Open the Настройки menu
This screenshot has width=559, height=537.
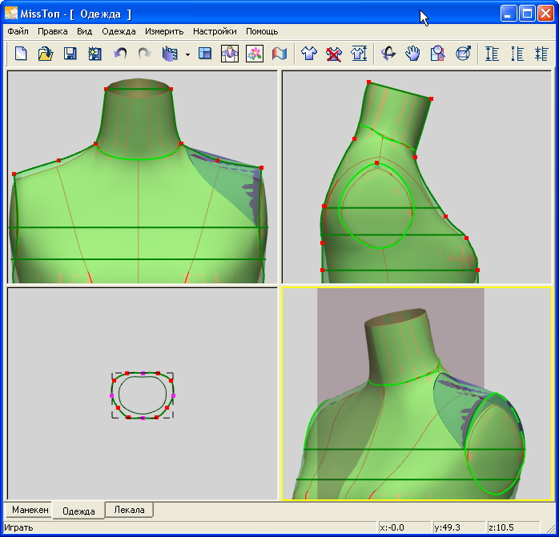(x=215, y=31)
